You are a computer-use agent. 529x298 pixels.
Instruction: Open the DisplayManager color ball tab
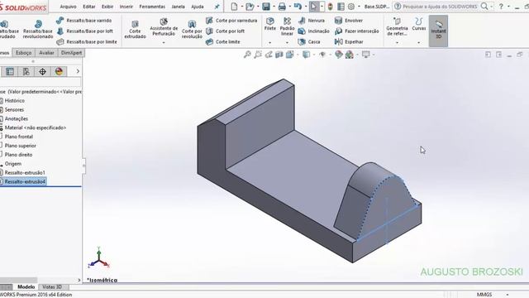tap(59, 71)
